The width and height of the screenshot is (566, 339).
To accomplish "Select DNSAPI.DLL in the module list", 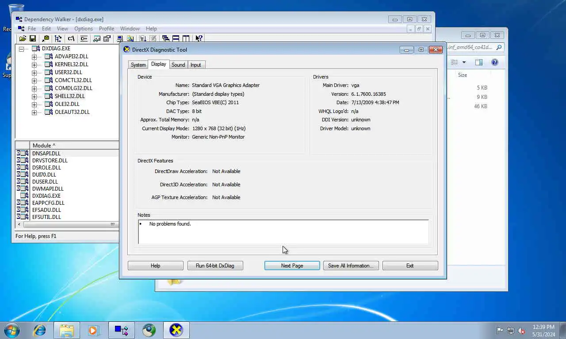I will coord(46,154).
